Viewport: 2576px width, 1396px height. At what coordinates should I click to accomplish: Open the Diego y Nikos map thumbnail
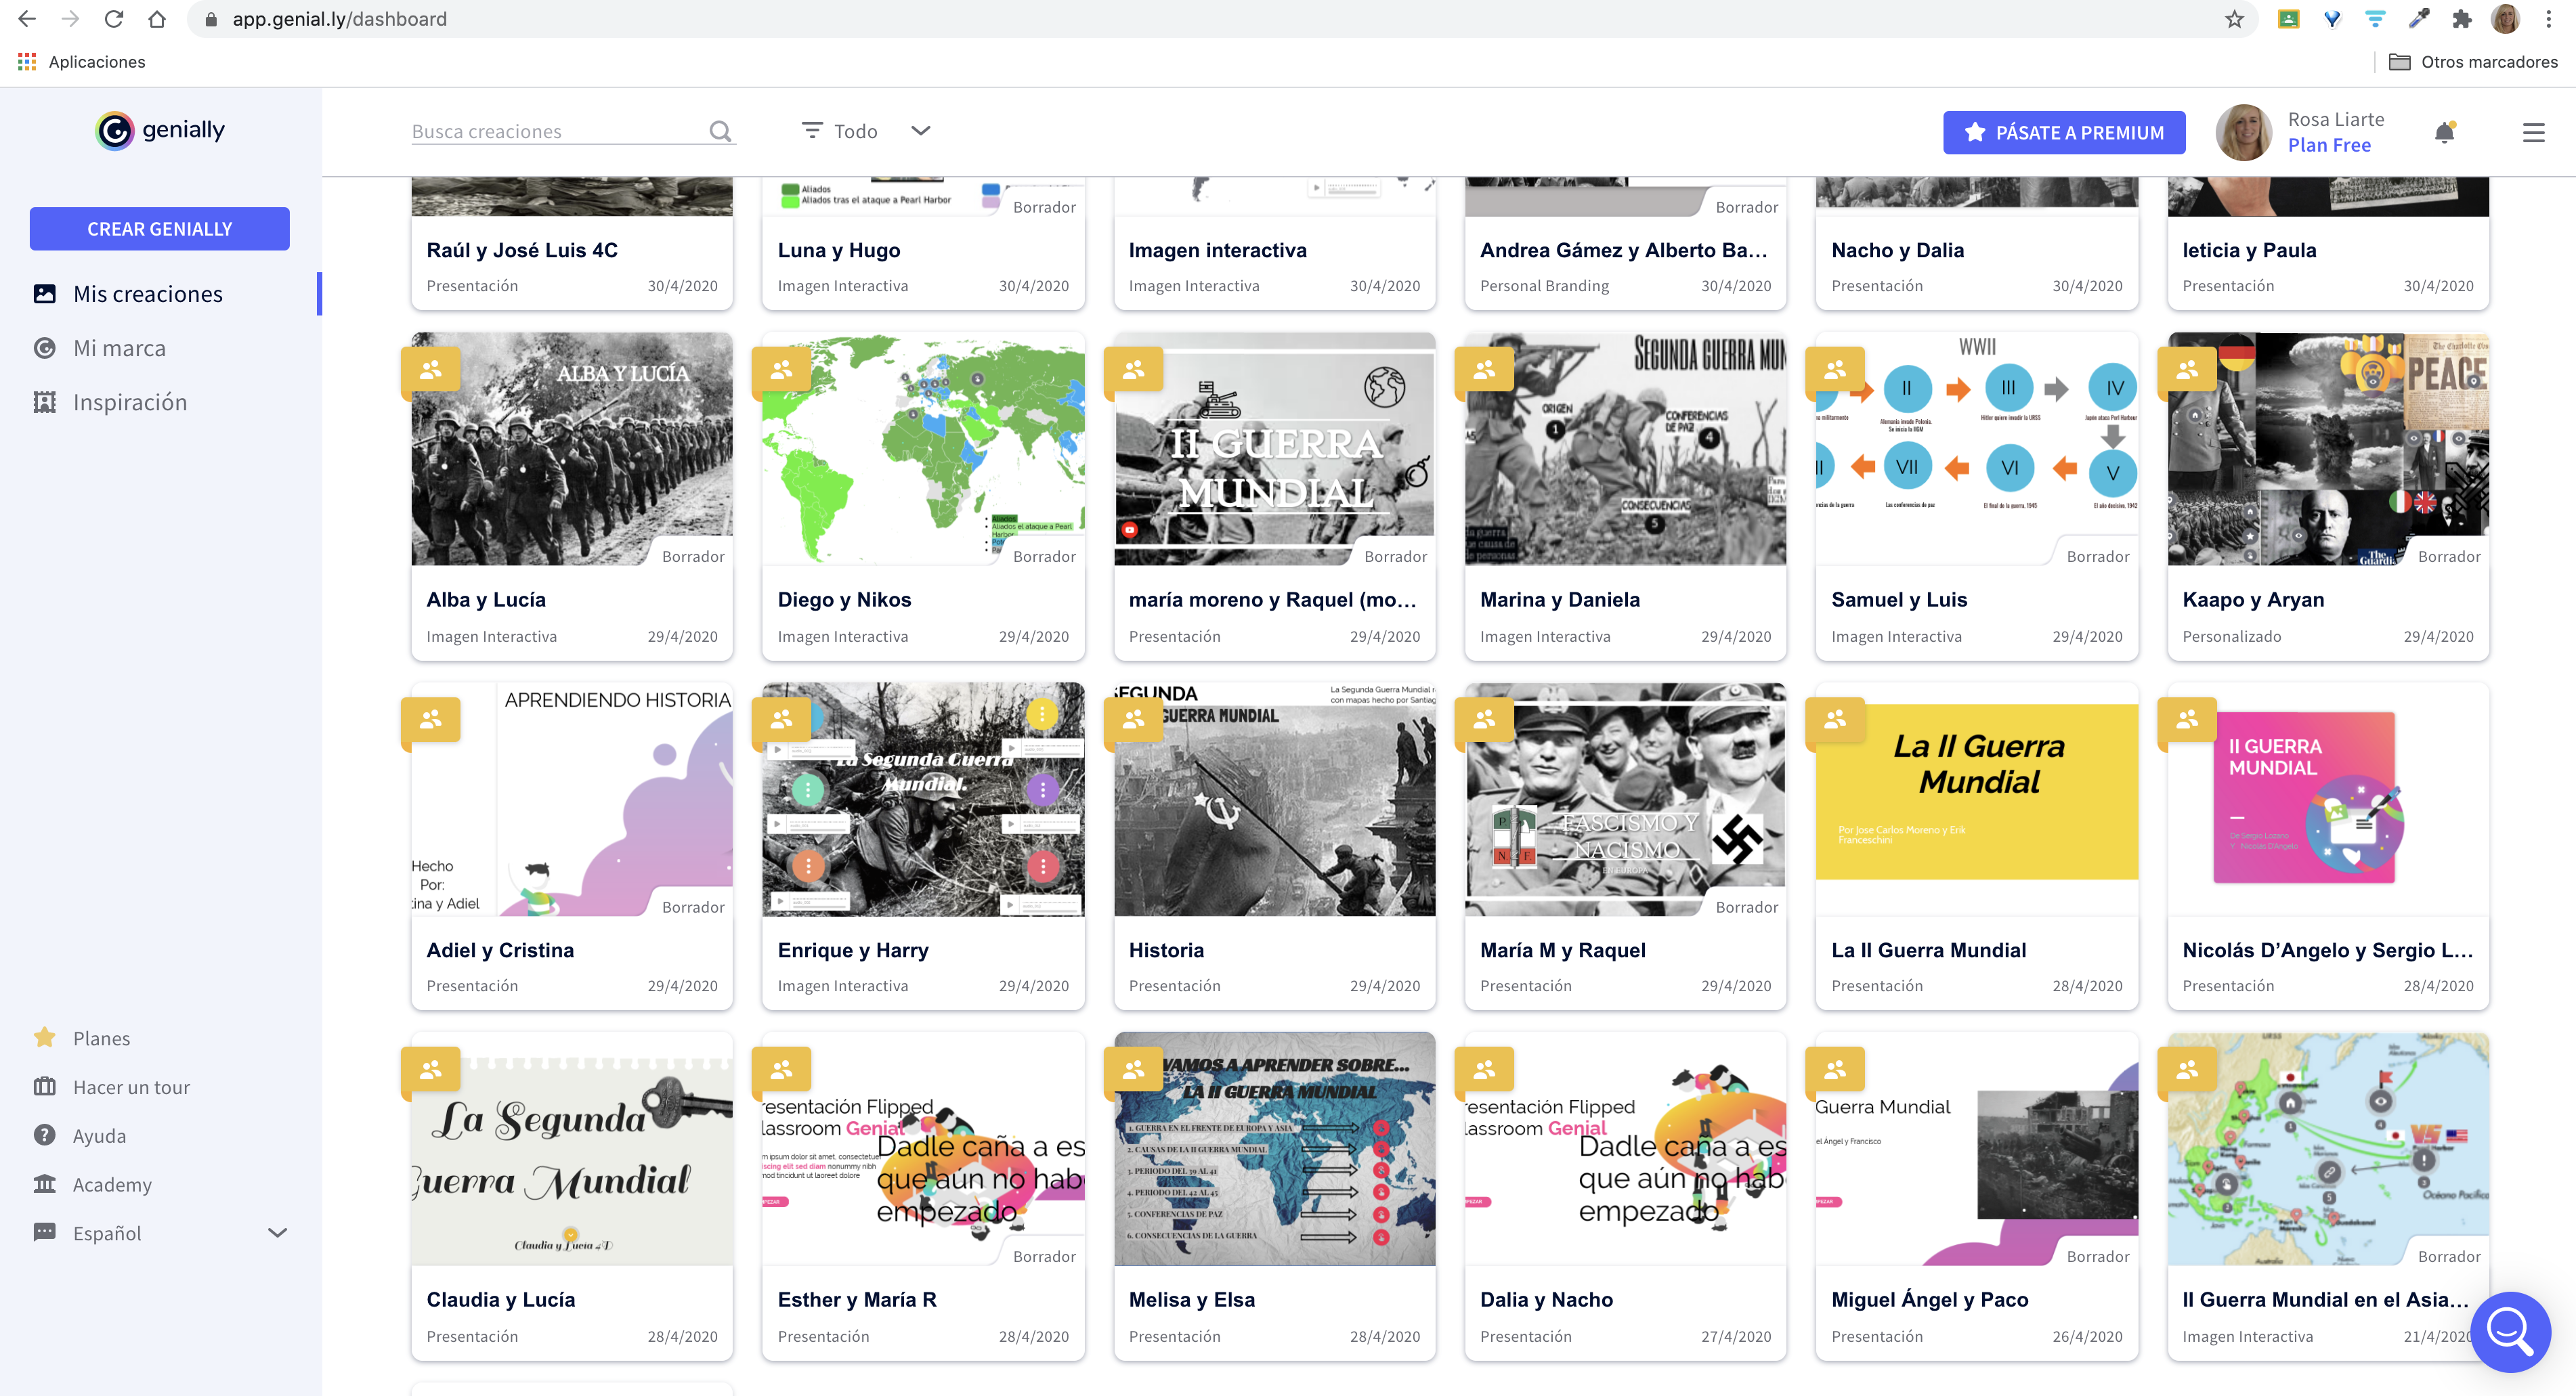922,450
